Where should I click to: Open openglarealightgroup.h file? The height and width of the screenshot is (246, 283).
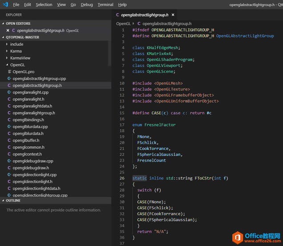coord(56,113)
